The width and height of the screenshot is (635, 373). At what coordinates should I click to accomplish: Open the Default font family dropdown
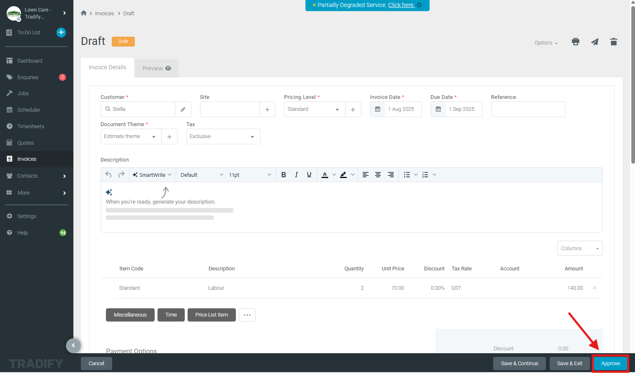(202, 175)
